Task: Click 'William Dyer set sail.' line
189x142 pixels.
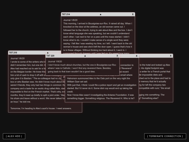Action: (77, 82)
